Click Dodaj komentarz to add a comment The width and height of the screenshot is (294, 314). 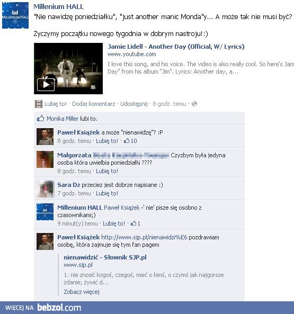click(94, 104)
